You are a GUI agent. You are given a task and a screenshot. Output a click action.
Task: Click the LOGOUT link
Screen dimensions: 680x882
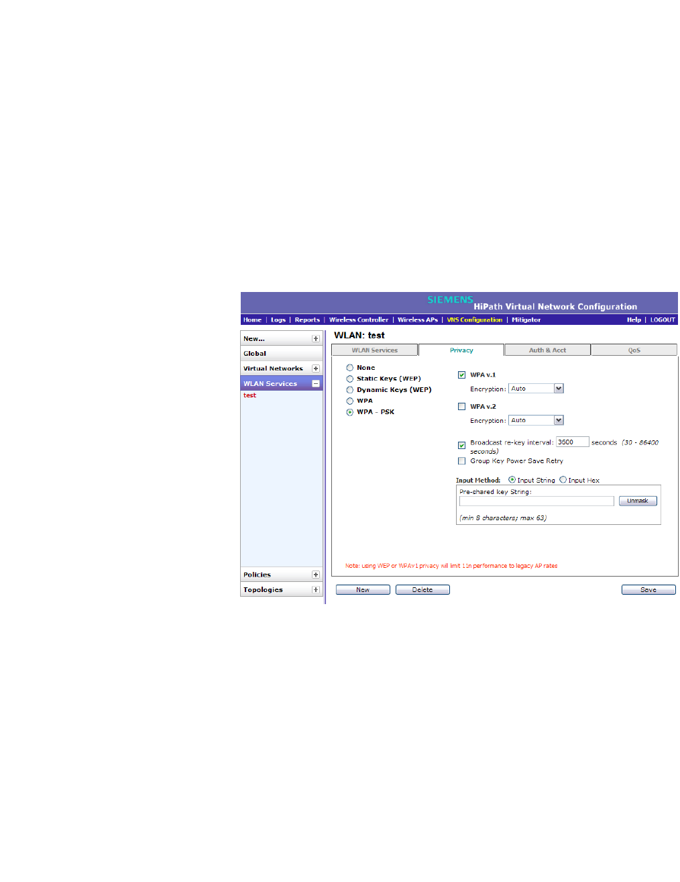(x=663, y=320)
